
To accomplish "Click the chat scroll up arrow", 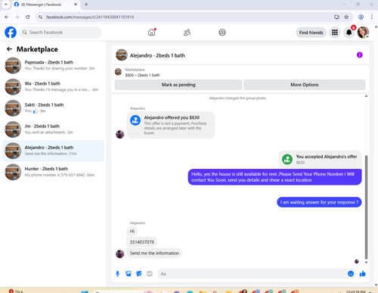I will tap(366, 96).
